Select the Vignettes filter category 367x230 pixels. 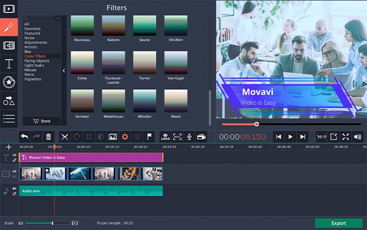click(32, 79)
